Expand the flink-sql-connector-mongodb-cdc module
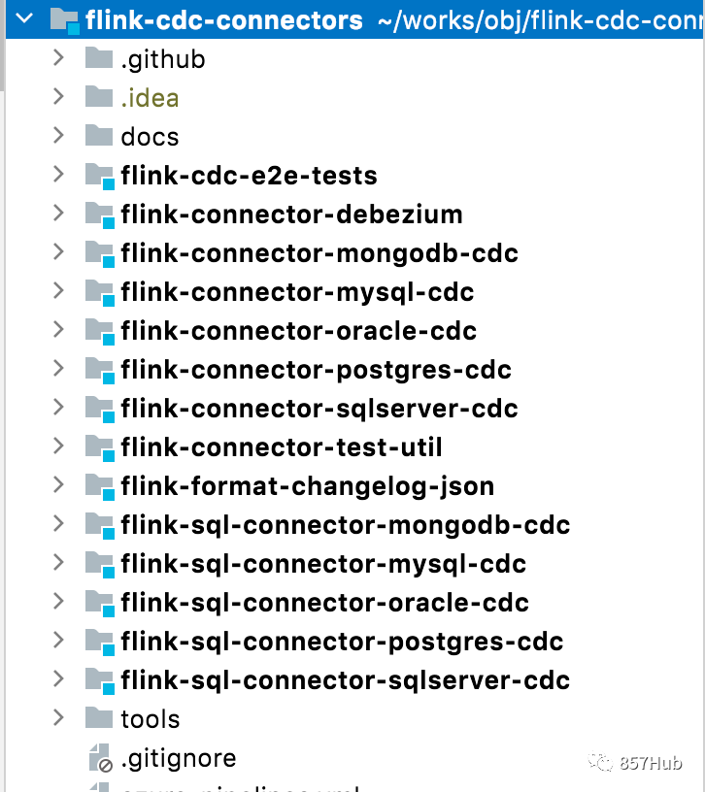Screen dimensions: 705x792 point(58,523)
